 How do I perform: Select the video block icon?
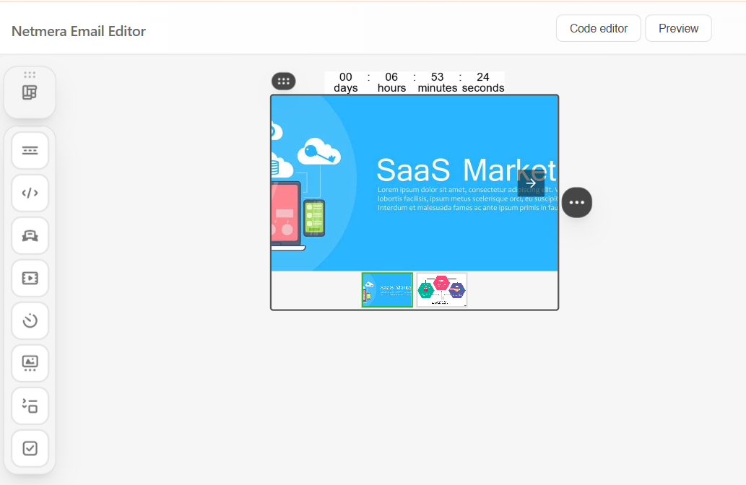pos(30,278)
